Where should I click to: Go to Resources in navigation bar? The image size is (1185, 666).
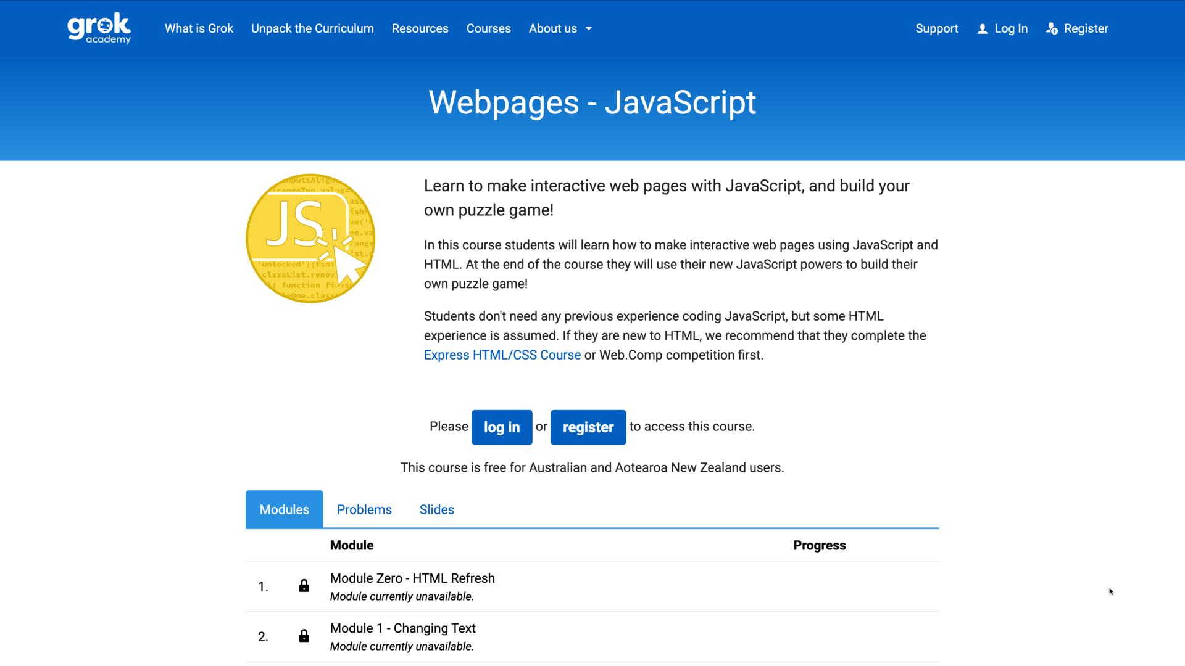[x=420, y=28]
